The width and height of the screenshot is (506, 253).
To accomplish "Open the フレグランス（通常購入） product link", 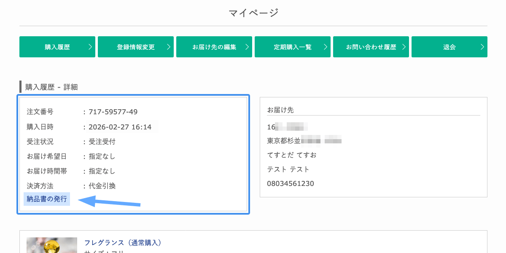I will 123,243.
